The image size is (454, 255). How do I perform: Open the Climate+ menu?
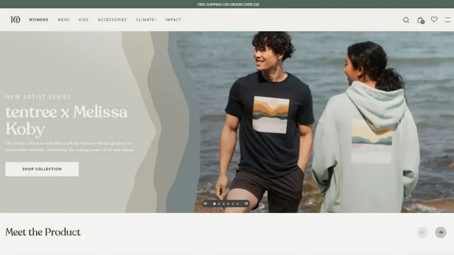pos(146,19)
